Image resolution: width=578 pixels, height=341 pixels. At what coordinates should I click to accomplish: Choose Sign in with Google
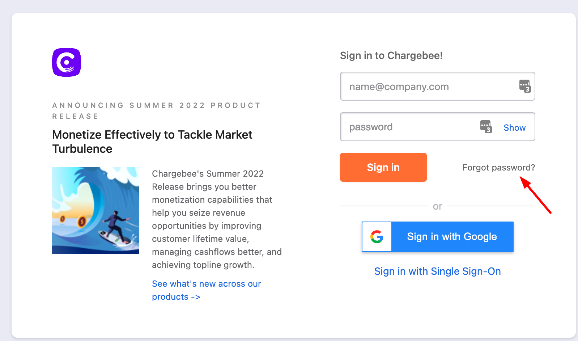452,237
